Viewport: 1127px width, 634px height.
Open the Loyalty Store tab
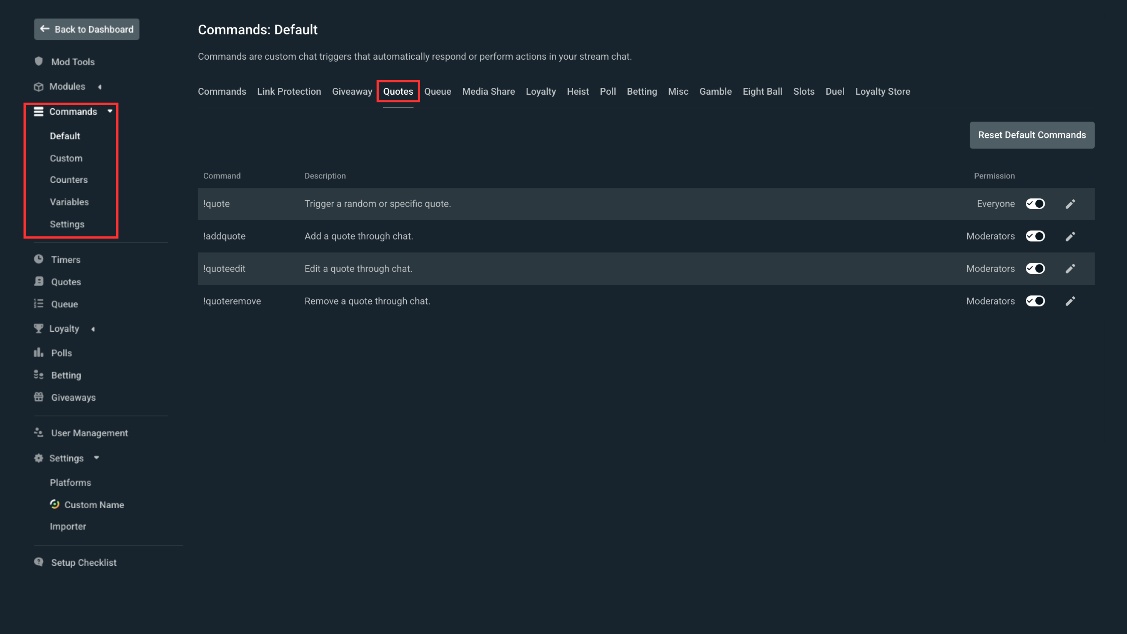(882, 91)
